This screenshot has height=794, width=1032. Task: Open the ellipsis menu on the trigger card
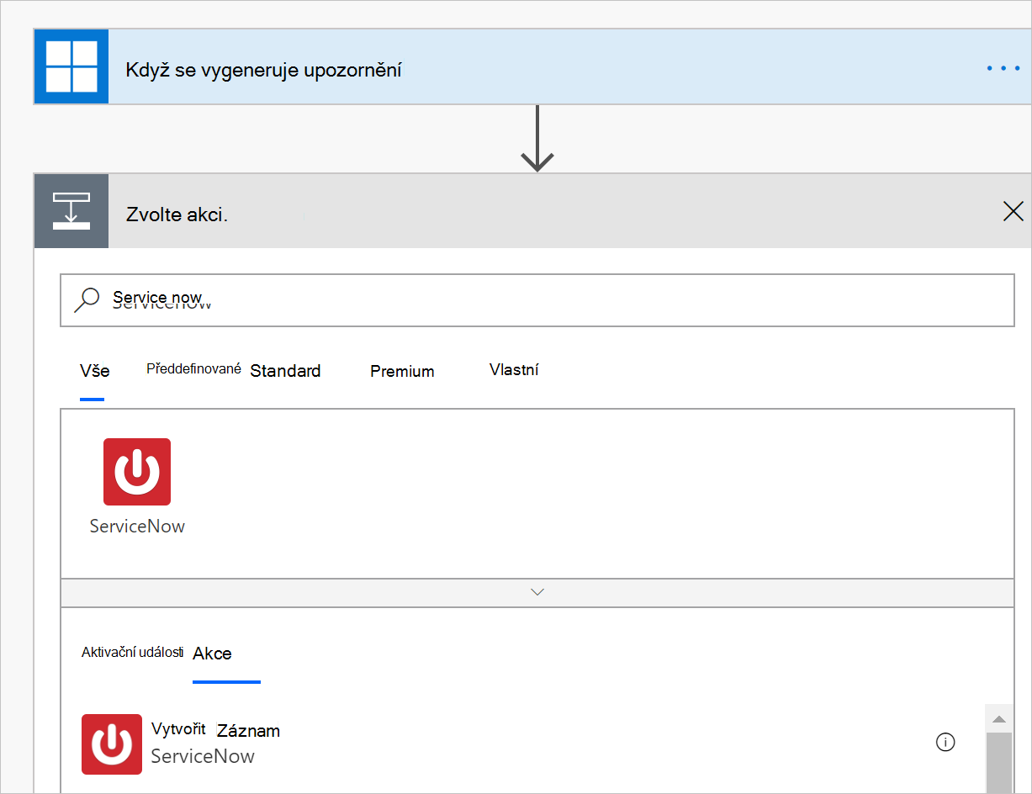(x=1002, y=67)
